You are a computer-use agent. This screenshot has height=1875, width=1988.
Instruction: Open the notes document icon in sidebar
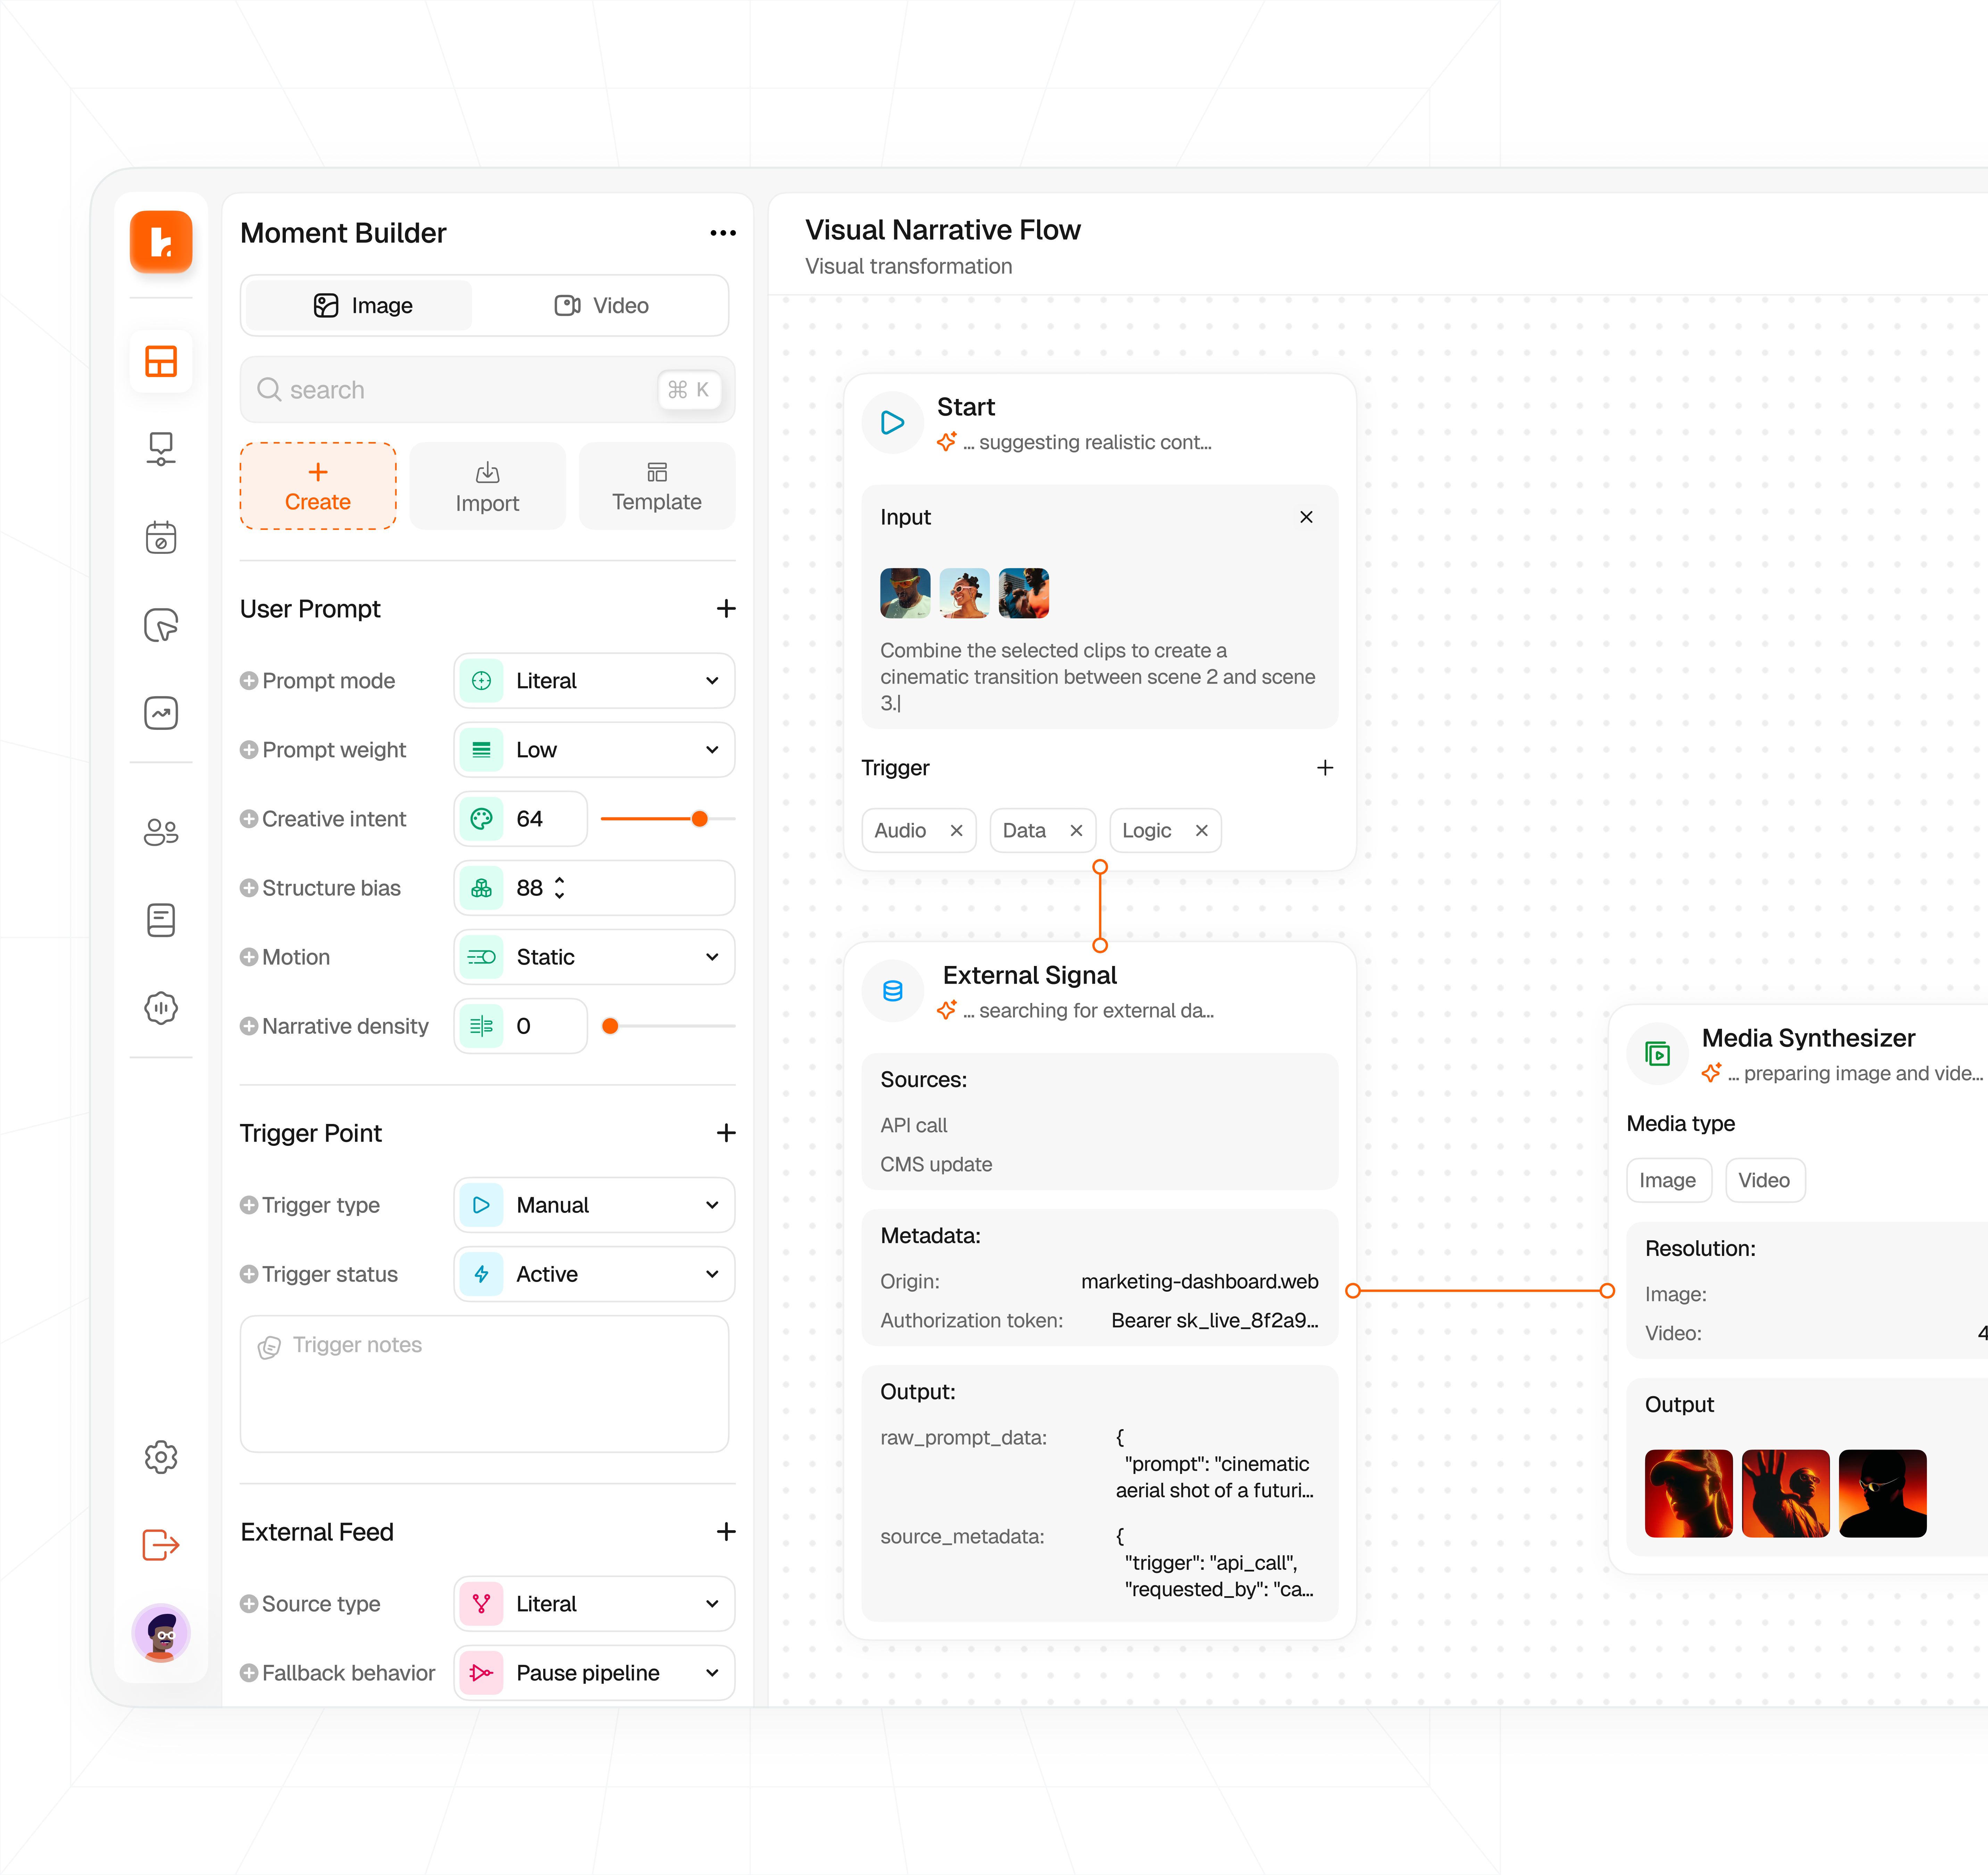tap(161, 920)
